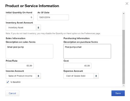Open the Income Account dropdown

click(23, 76)
